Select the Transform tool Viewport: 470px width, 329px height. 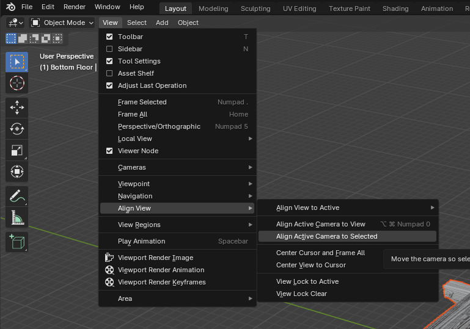pyautogui.click(x=17, y=172)
